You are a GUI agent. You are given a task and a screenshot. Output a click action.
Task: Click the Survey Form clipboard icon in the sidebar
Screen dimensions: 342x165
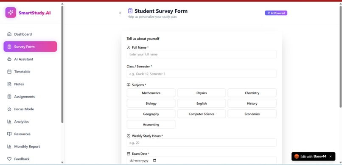[9, 47]
